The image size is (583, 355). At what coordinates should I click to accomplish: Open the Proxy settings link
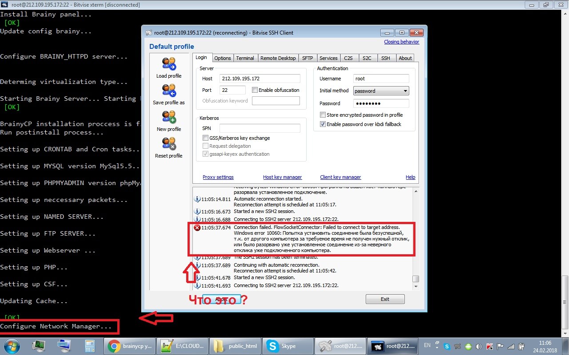pyautogui.click(x=218, y=177)
